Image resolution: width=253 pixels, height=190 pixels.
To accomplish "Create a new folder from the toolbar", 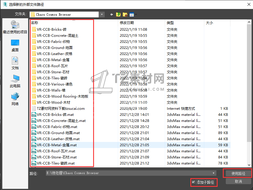I will pos(125,14).
